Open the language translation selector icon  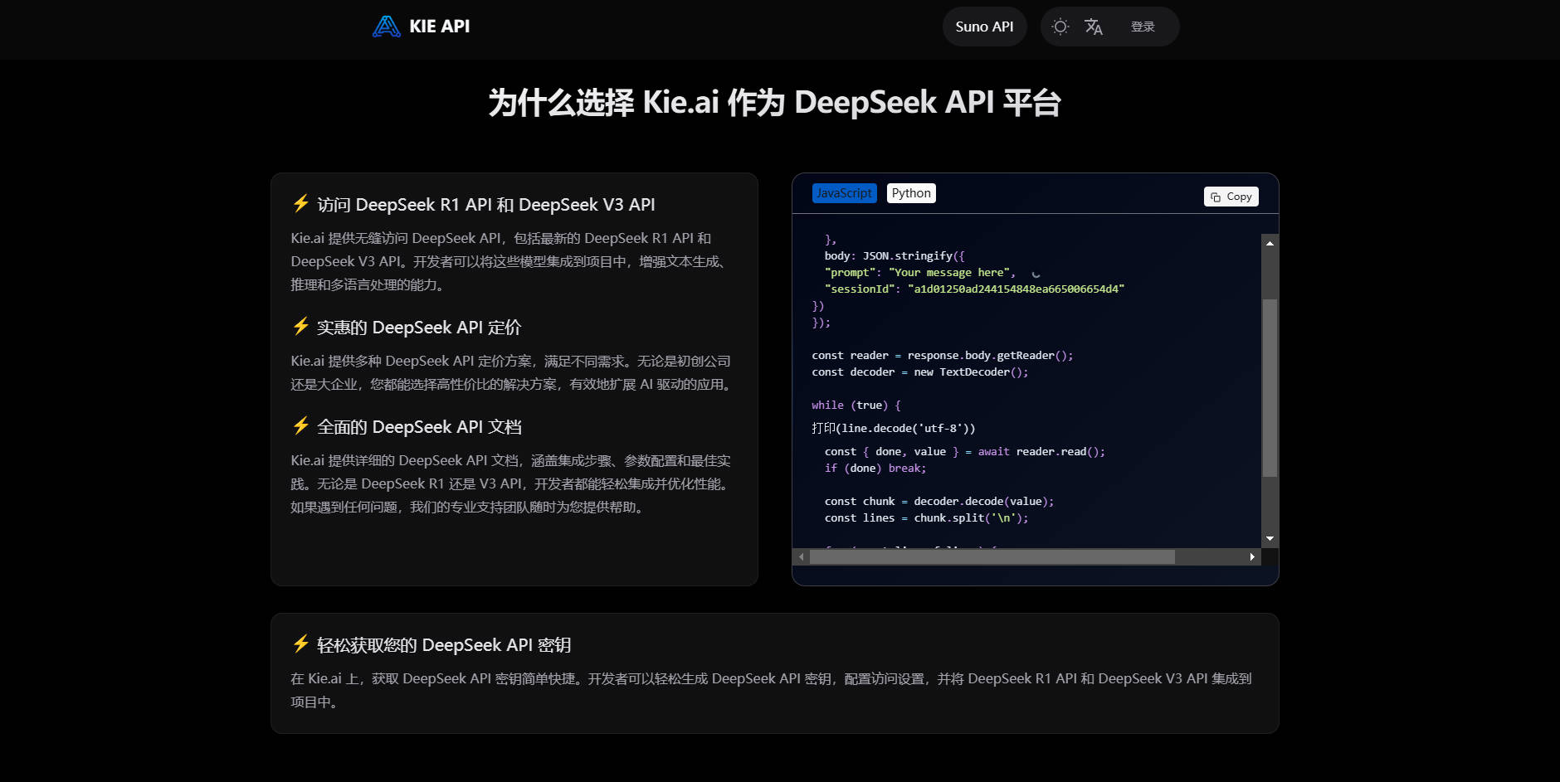click(1094, 27)
